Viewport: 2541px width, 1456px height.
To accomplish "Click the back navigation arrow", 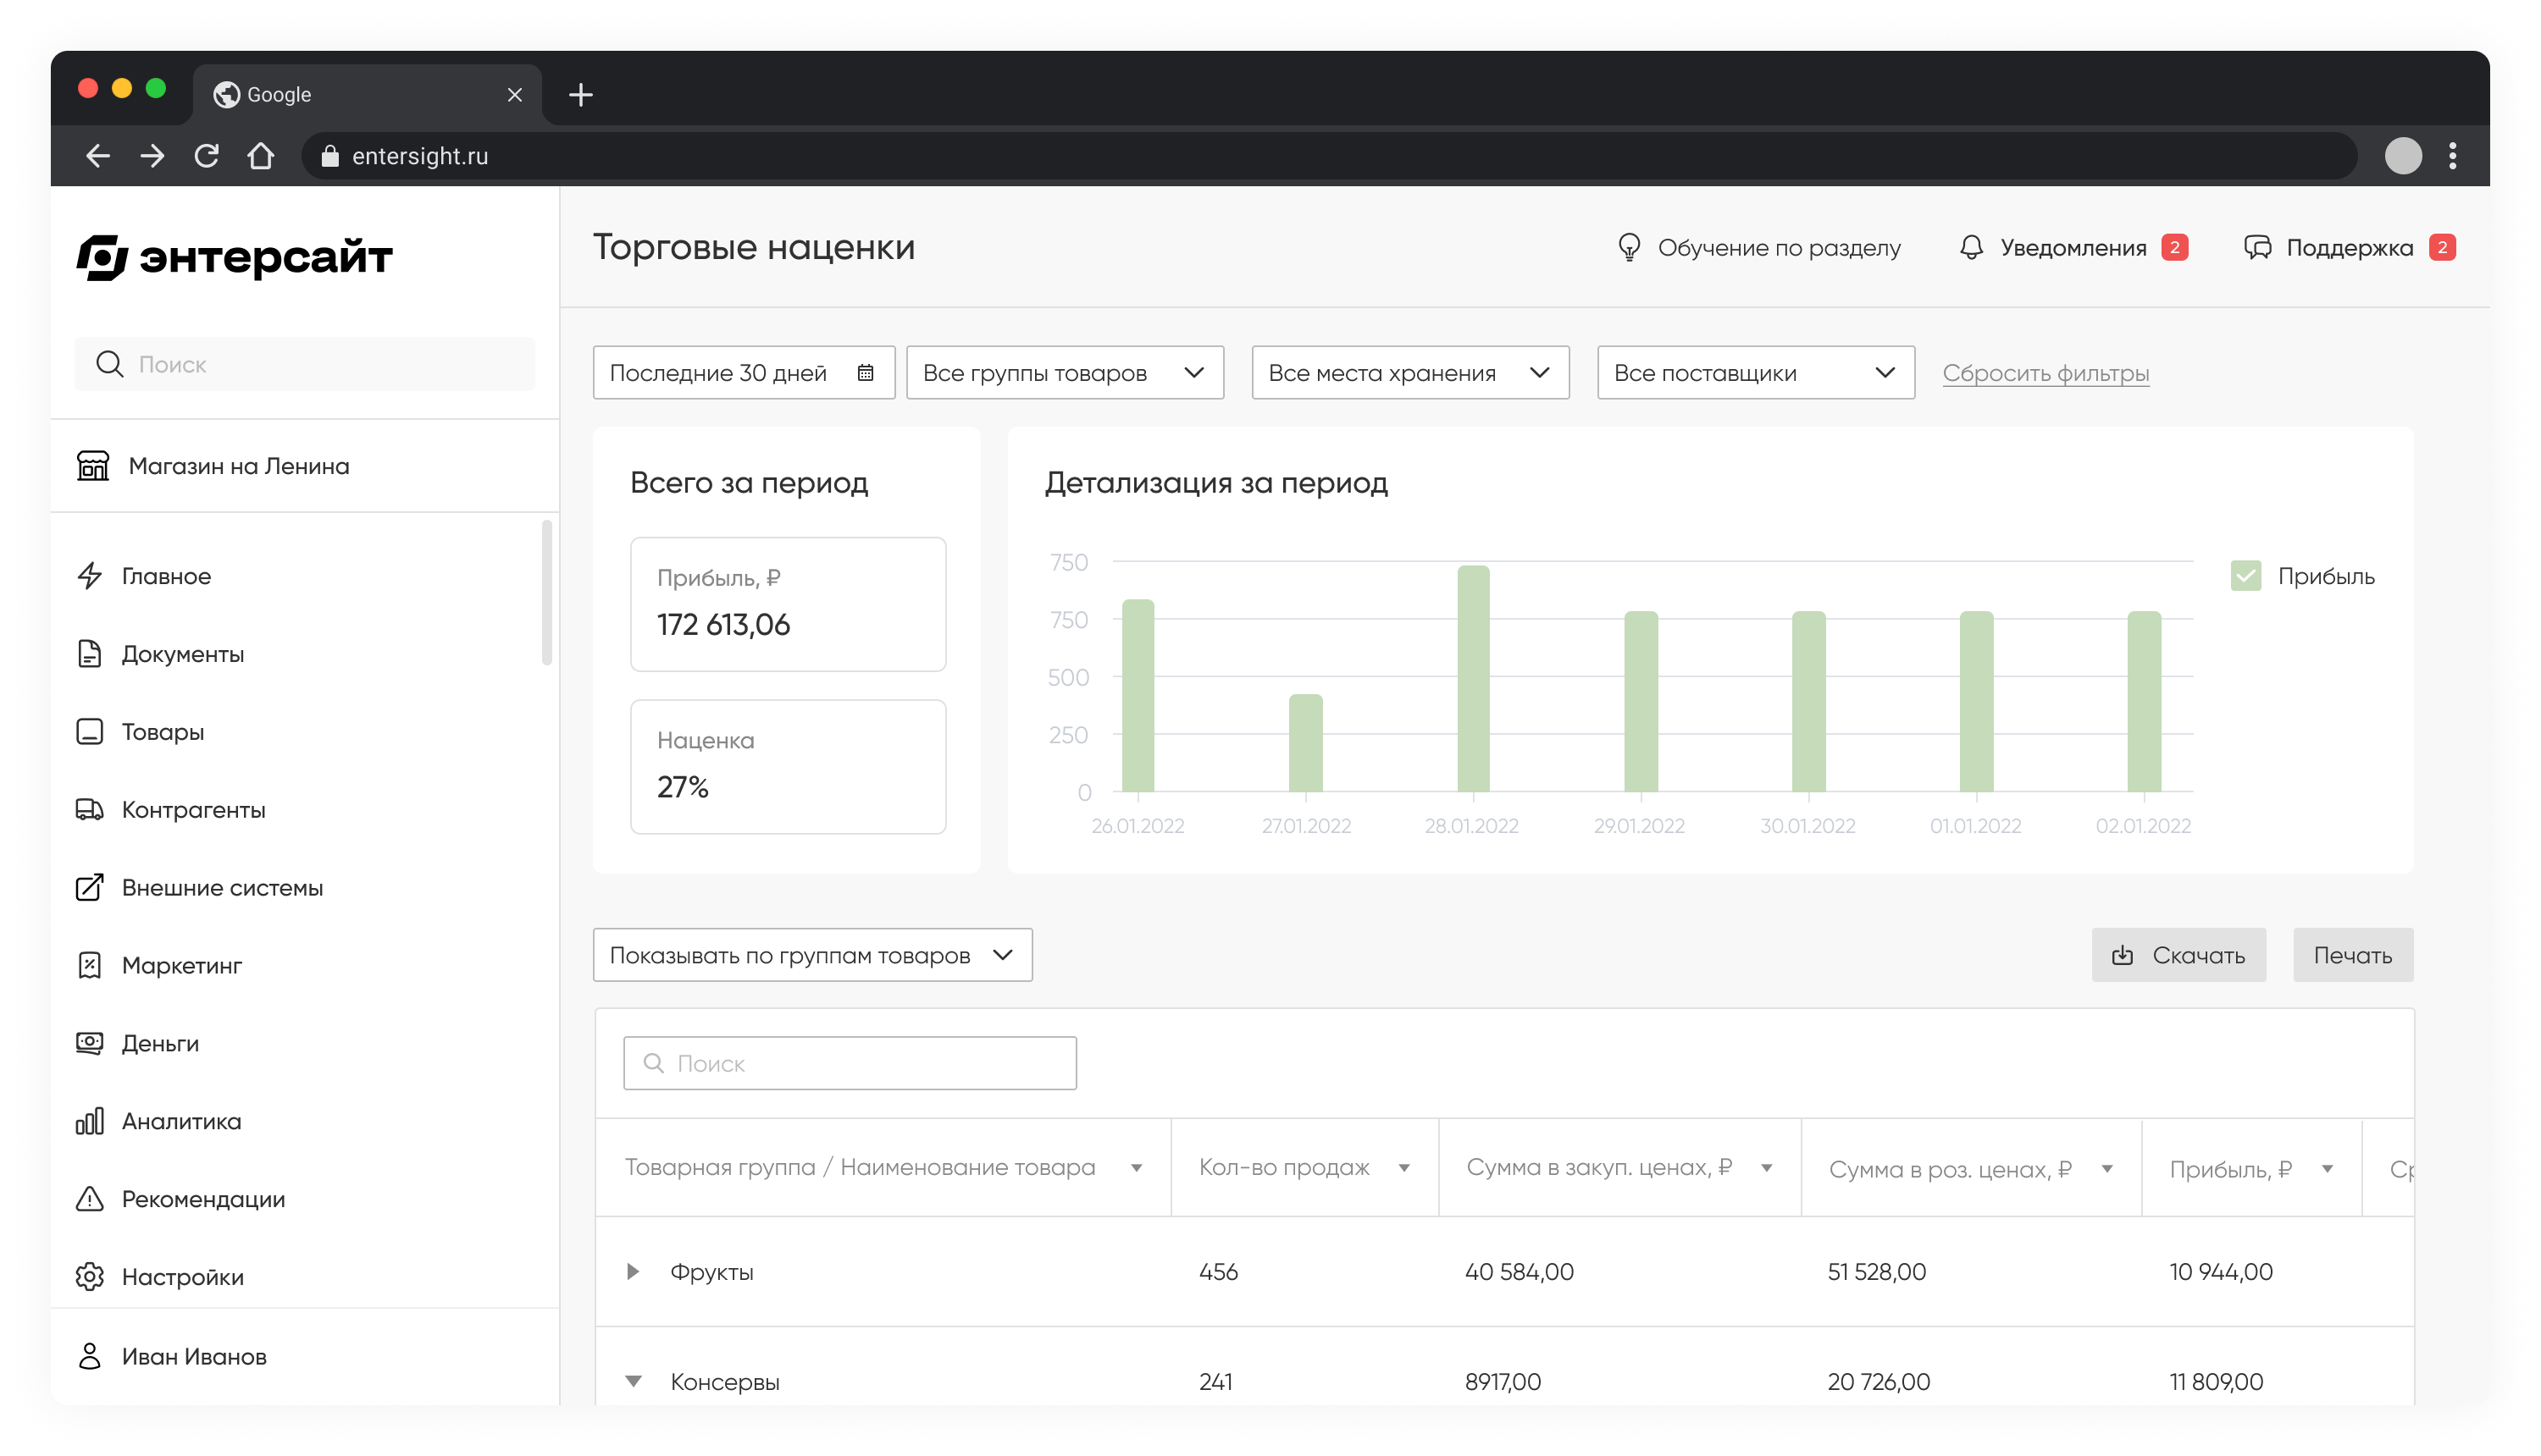I will click(x=98, y=156).
